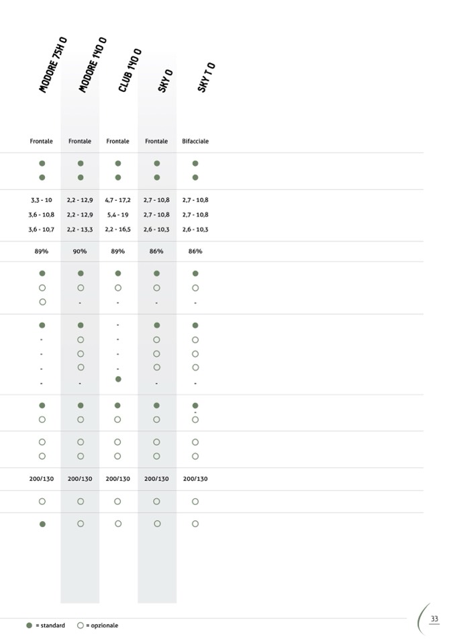
Task: Click the 5,4 - 19 value
Action: tap(117, 215)
